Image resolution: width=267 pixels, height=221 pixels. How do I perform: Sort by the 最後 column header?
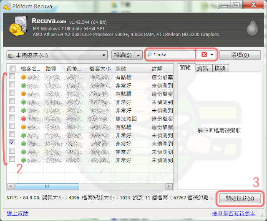(75, 69)
